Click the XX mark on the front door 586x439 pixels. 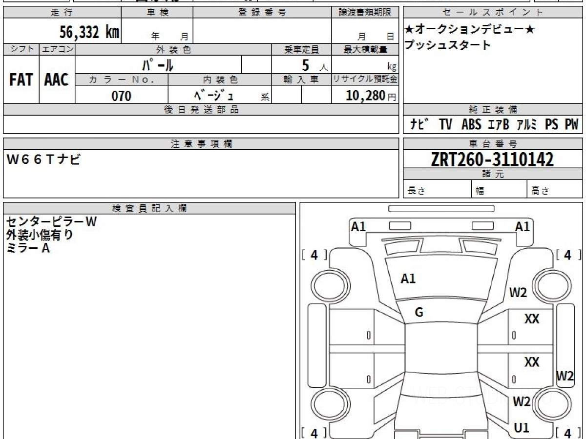point(532,319)
